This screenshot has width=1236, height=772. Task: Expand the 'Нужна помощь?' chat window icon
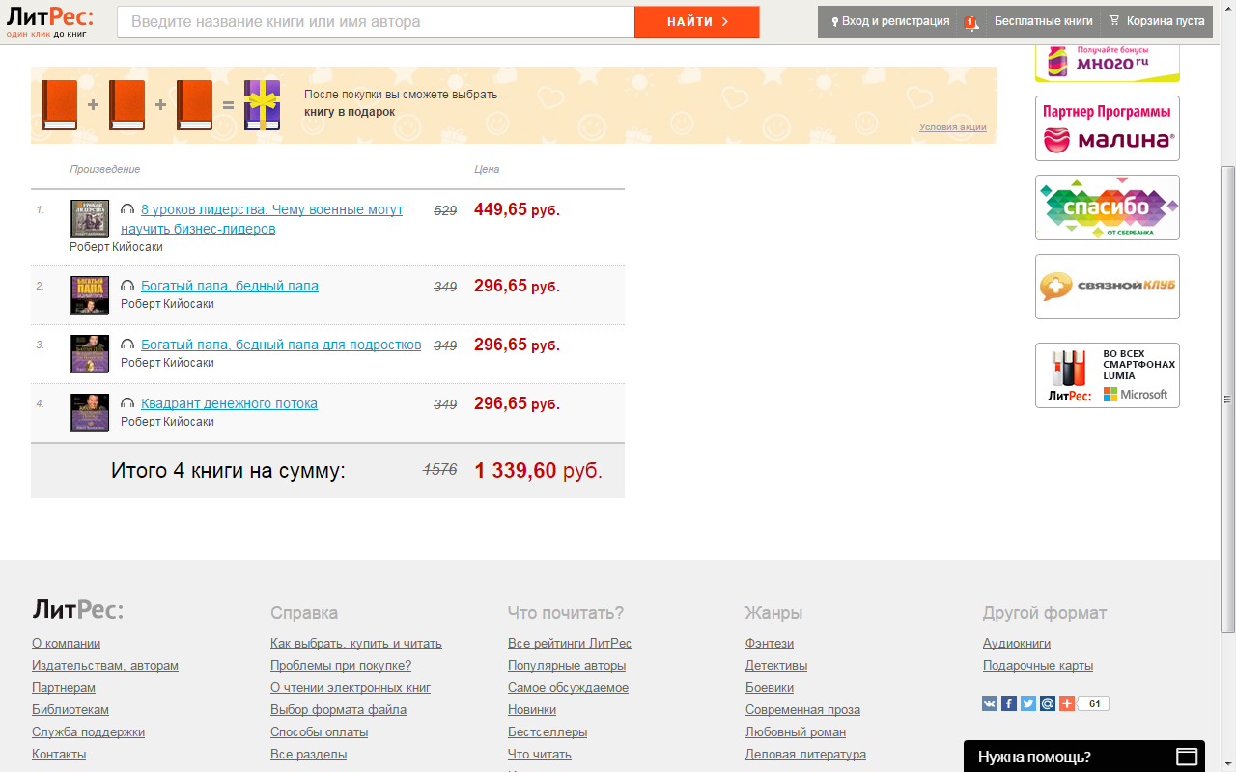1187,756
